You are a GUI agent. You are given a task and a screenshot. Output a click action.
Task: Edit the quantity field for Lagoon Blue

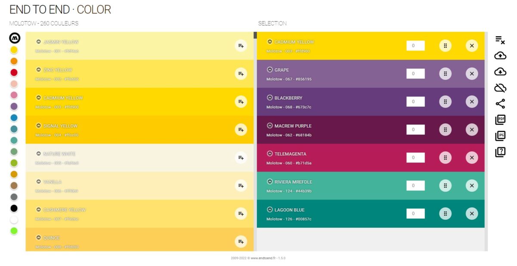pyautogui.click(x=415, y=214)
